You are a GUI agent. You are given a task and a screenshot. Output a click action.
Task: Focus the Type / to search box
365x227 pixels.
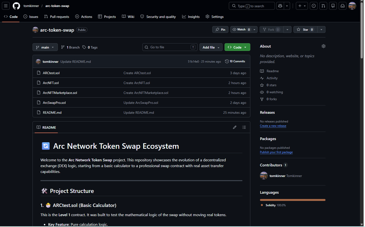pos(252,6)
